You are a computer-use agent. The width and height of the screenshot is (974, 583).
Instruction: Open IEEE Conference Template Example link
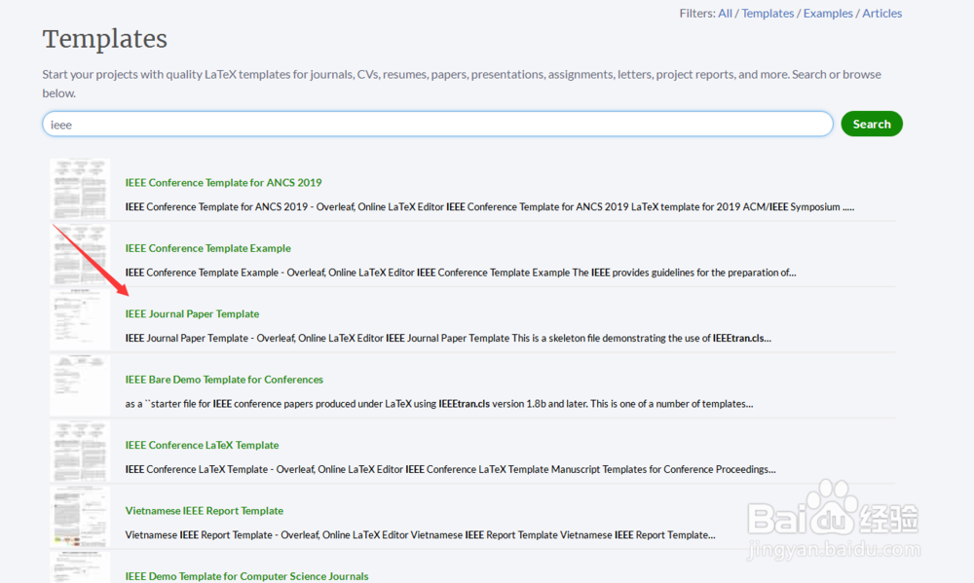pos(207,248)
